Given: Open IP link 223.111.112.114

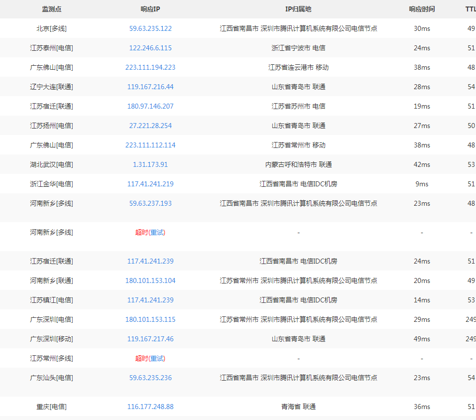Looking at the screenshot, I should tap(150, 145).
